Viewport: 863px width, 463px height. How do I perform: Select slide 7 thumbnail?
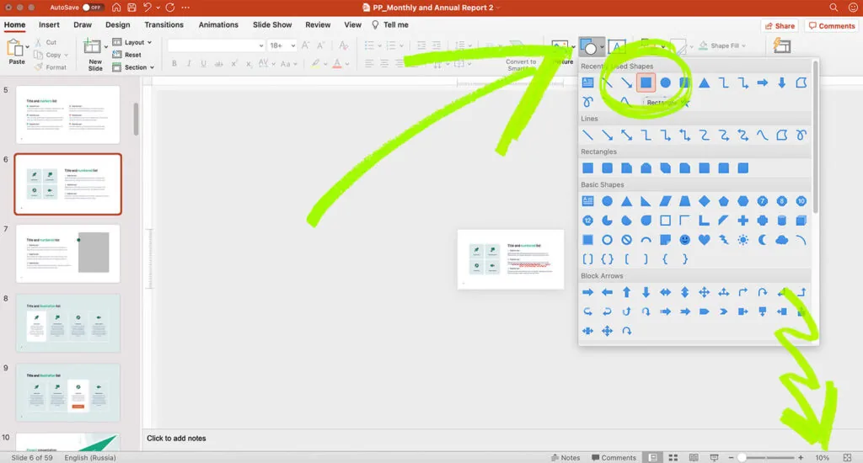pyautogui.click(x=67, y=253)
